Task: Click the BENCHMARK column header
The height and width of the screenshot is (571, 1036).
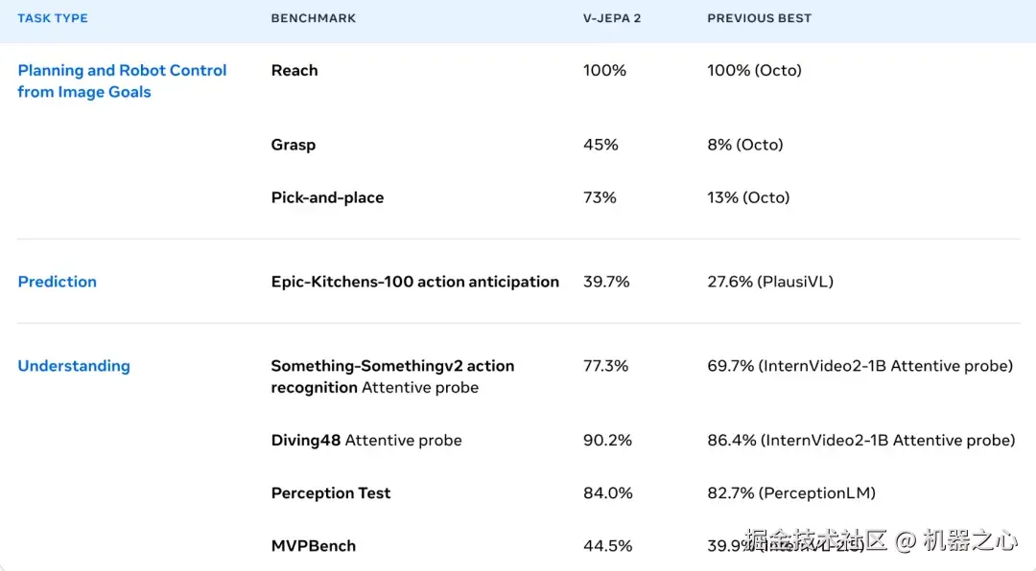Action: pos(314,18)
